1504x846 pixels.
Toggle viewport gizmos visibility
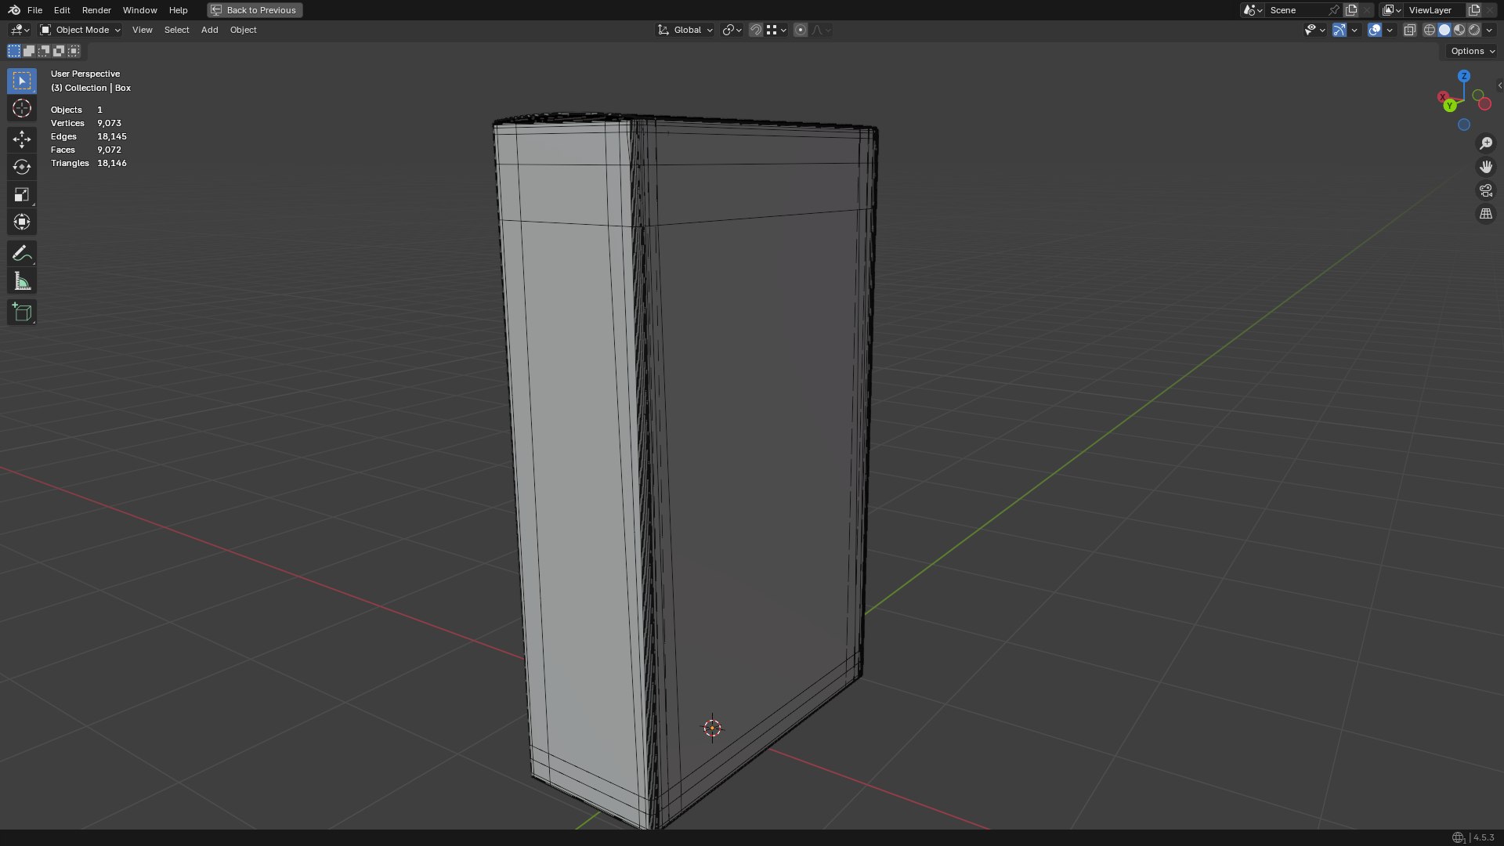coord(1339,30)
